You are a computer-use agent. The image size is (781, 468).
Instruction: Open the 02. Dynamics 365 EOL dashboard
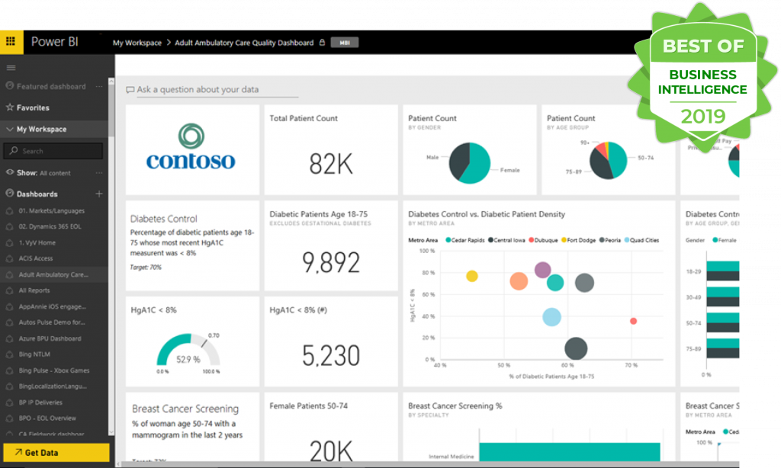pyautogui.click(x=50, y=226)
